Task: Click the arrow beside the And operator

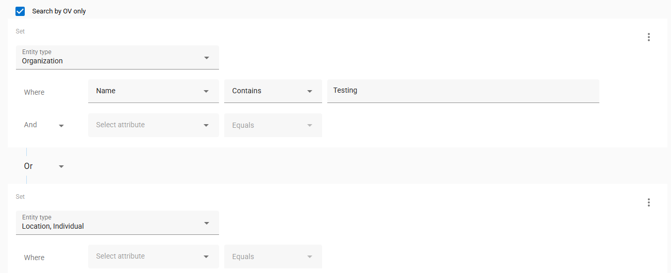Action: (x=61, y=126)
